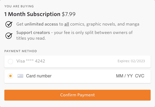This screenshot has width=155, height=107.
Task: Click the 1 Month Subscription heading
Action: (32, 14)
